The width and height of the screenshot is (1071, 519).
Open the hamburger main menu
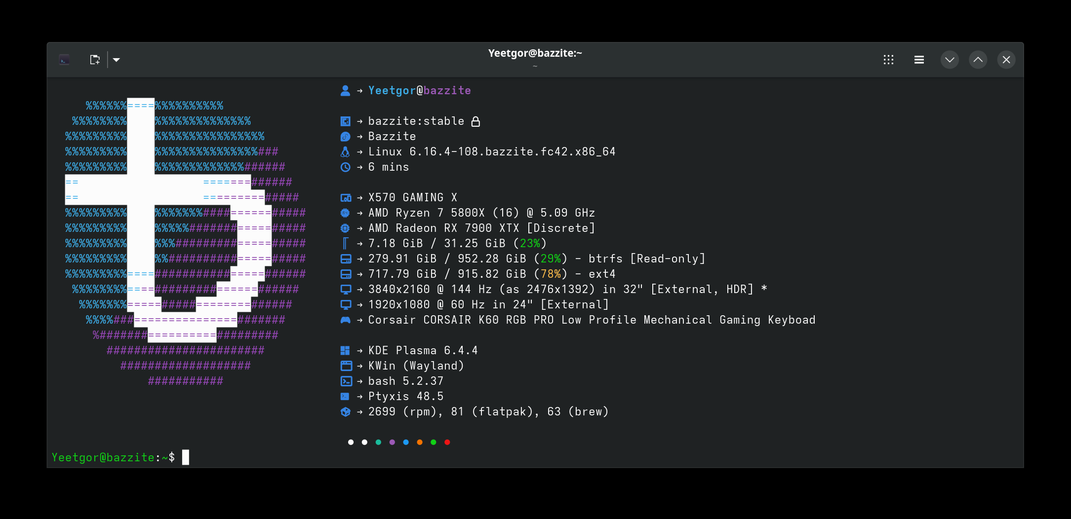click(x=919, y=60)
